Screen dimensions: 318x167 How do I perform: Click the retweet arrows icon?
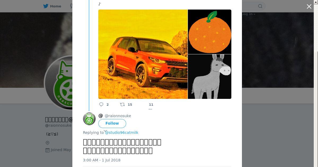click(122, 104)
